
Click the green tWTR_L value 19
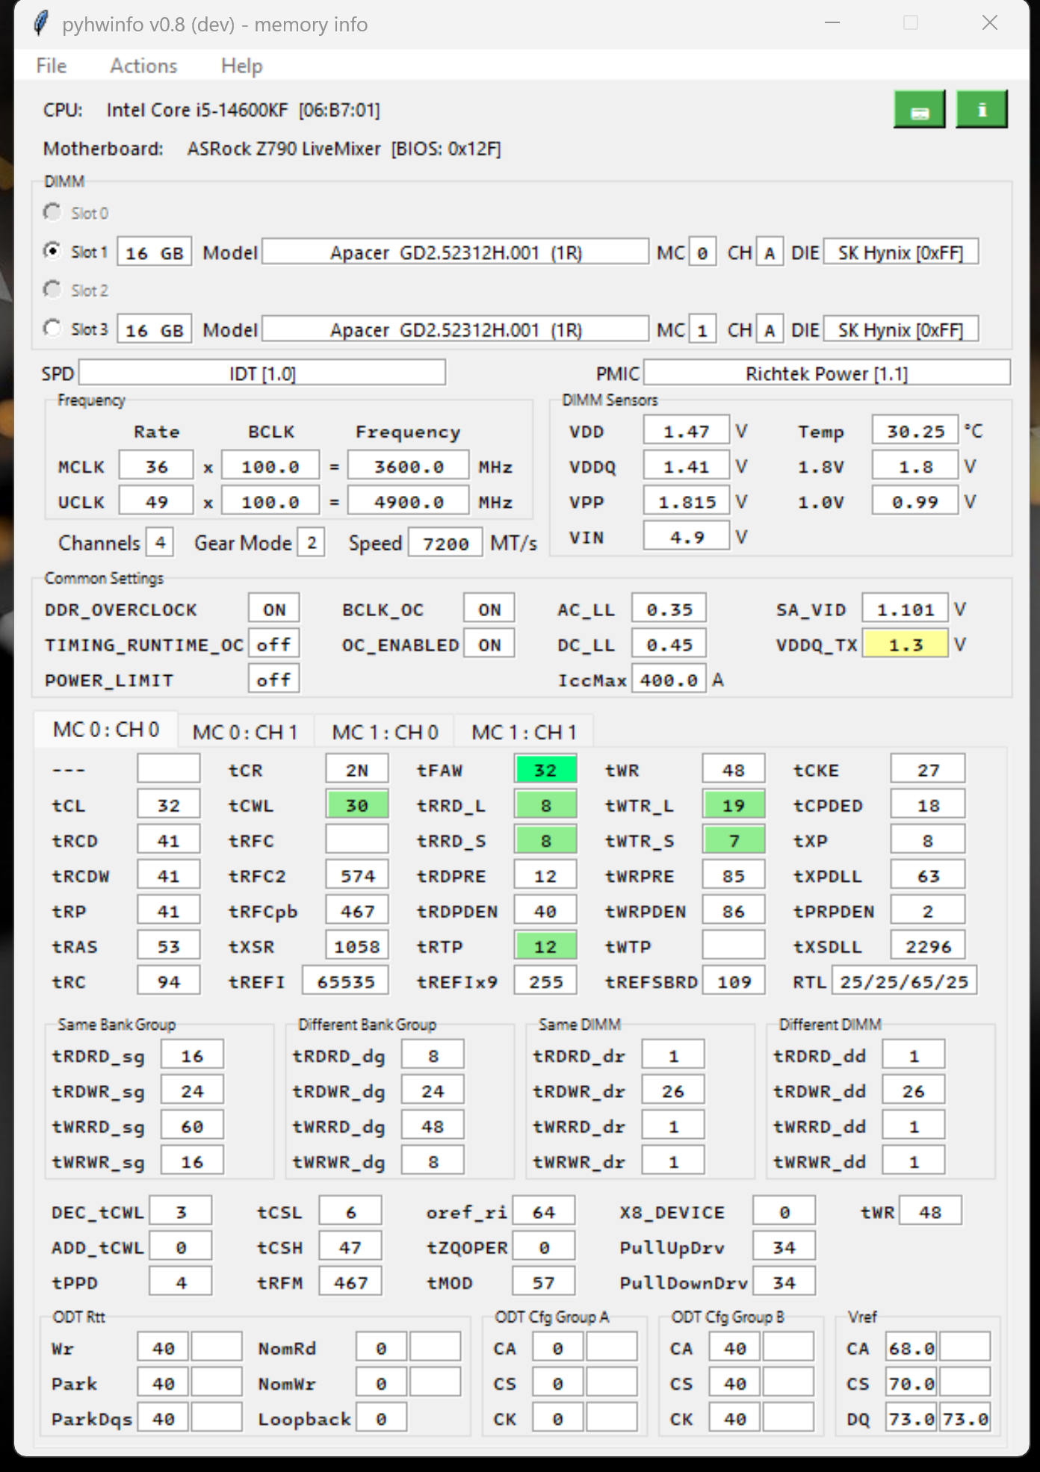734,805
